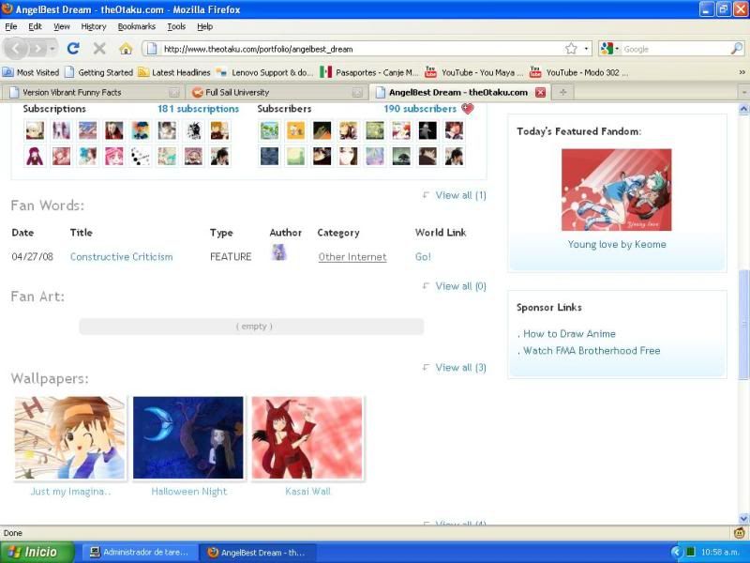Screen dimensions: 750x563
Task: Click the Kasai Wall caption link
Action: point(307,491)
